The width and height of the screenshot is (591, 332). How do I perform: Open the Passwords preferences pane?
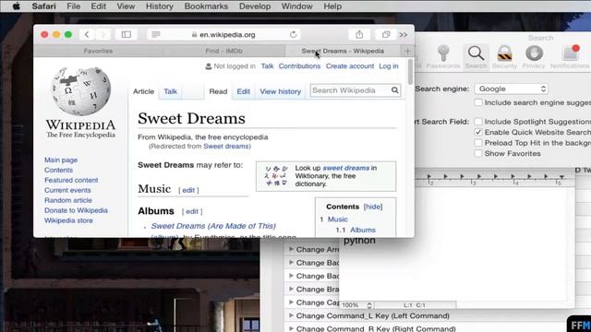[x=443, y=57]
